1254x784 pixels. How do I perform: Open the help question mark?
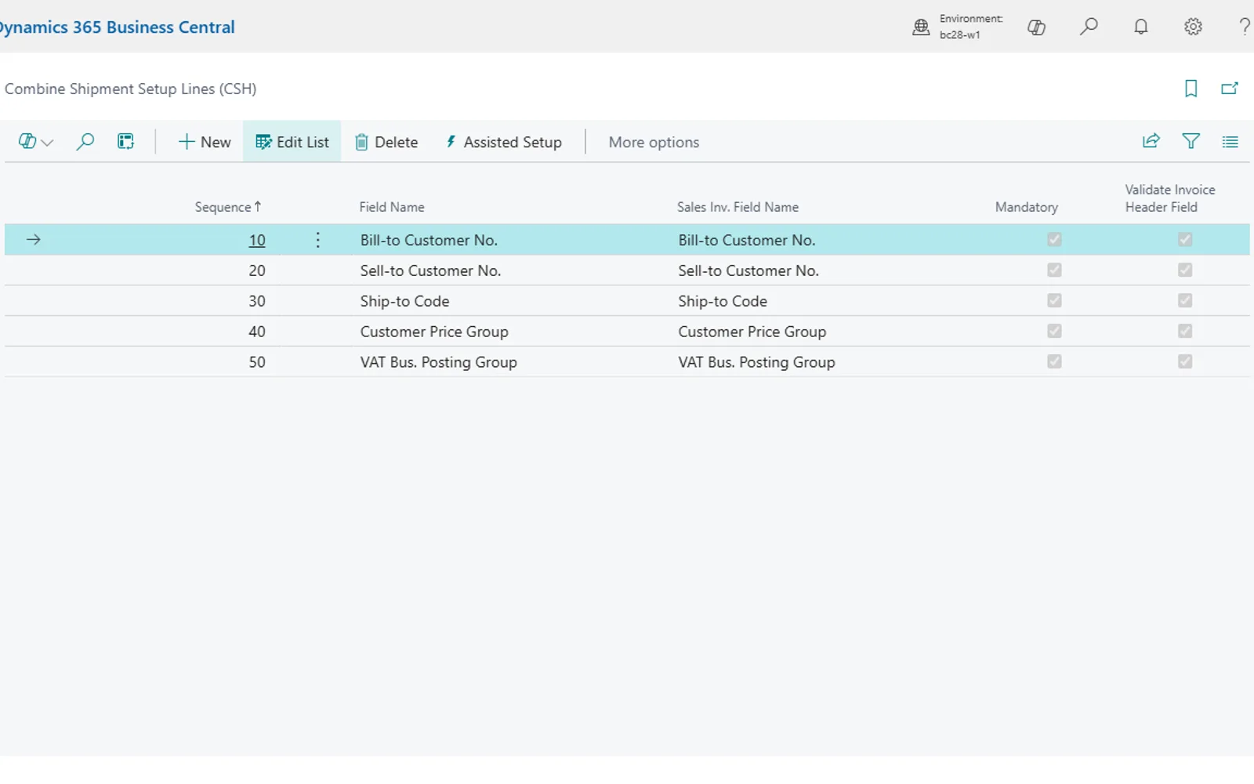1244,27
